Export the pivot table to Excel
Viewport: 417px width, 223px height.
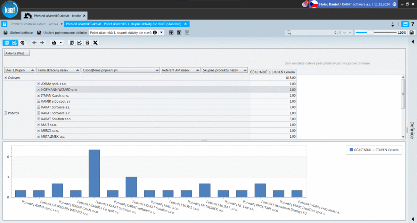[x=95, y=43]
